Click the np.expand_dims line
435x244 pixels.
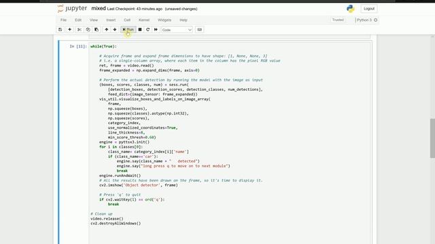tap(150, 70)
